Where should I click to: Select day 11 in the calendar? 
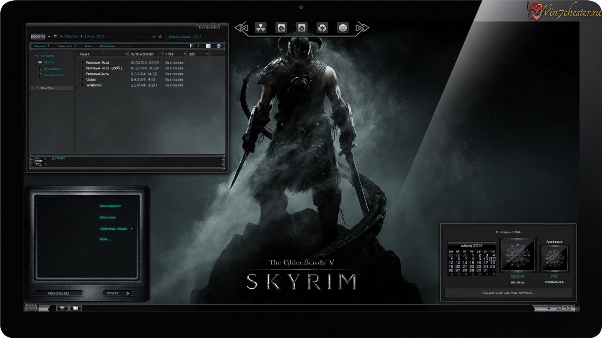[x=492, y=259]
